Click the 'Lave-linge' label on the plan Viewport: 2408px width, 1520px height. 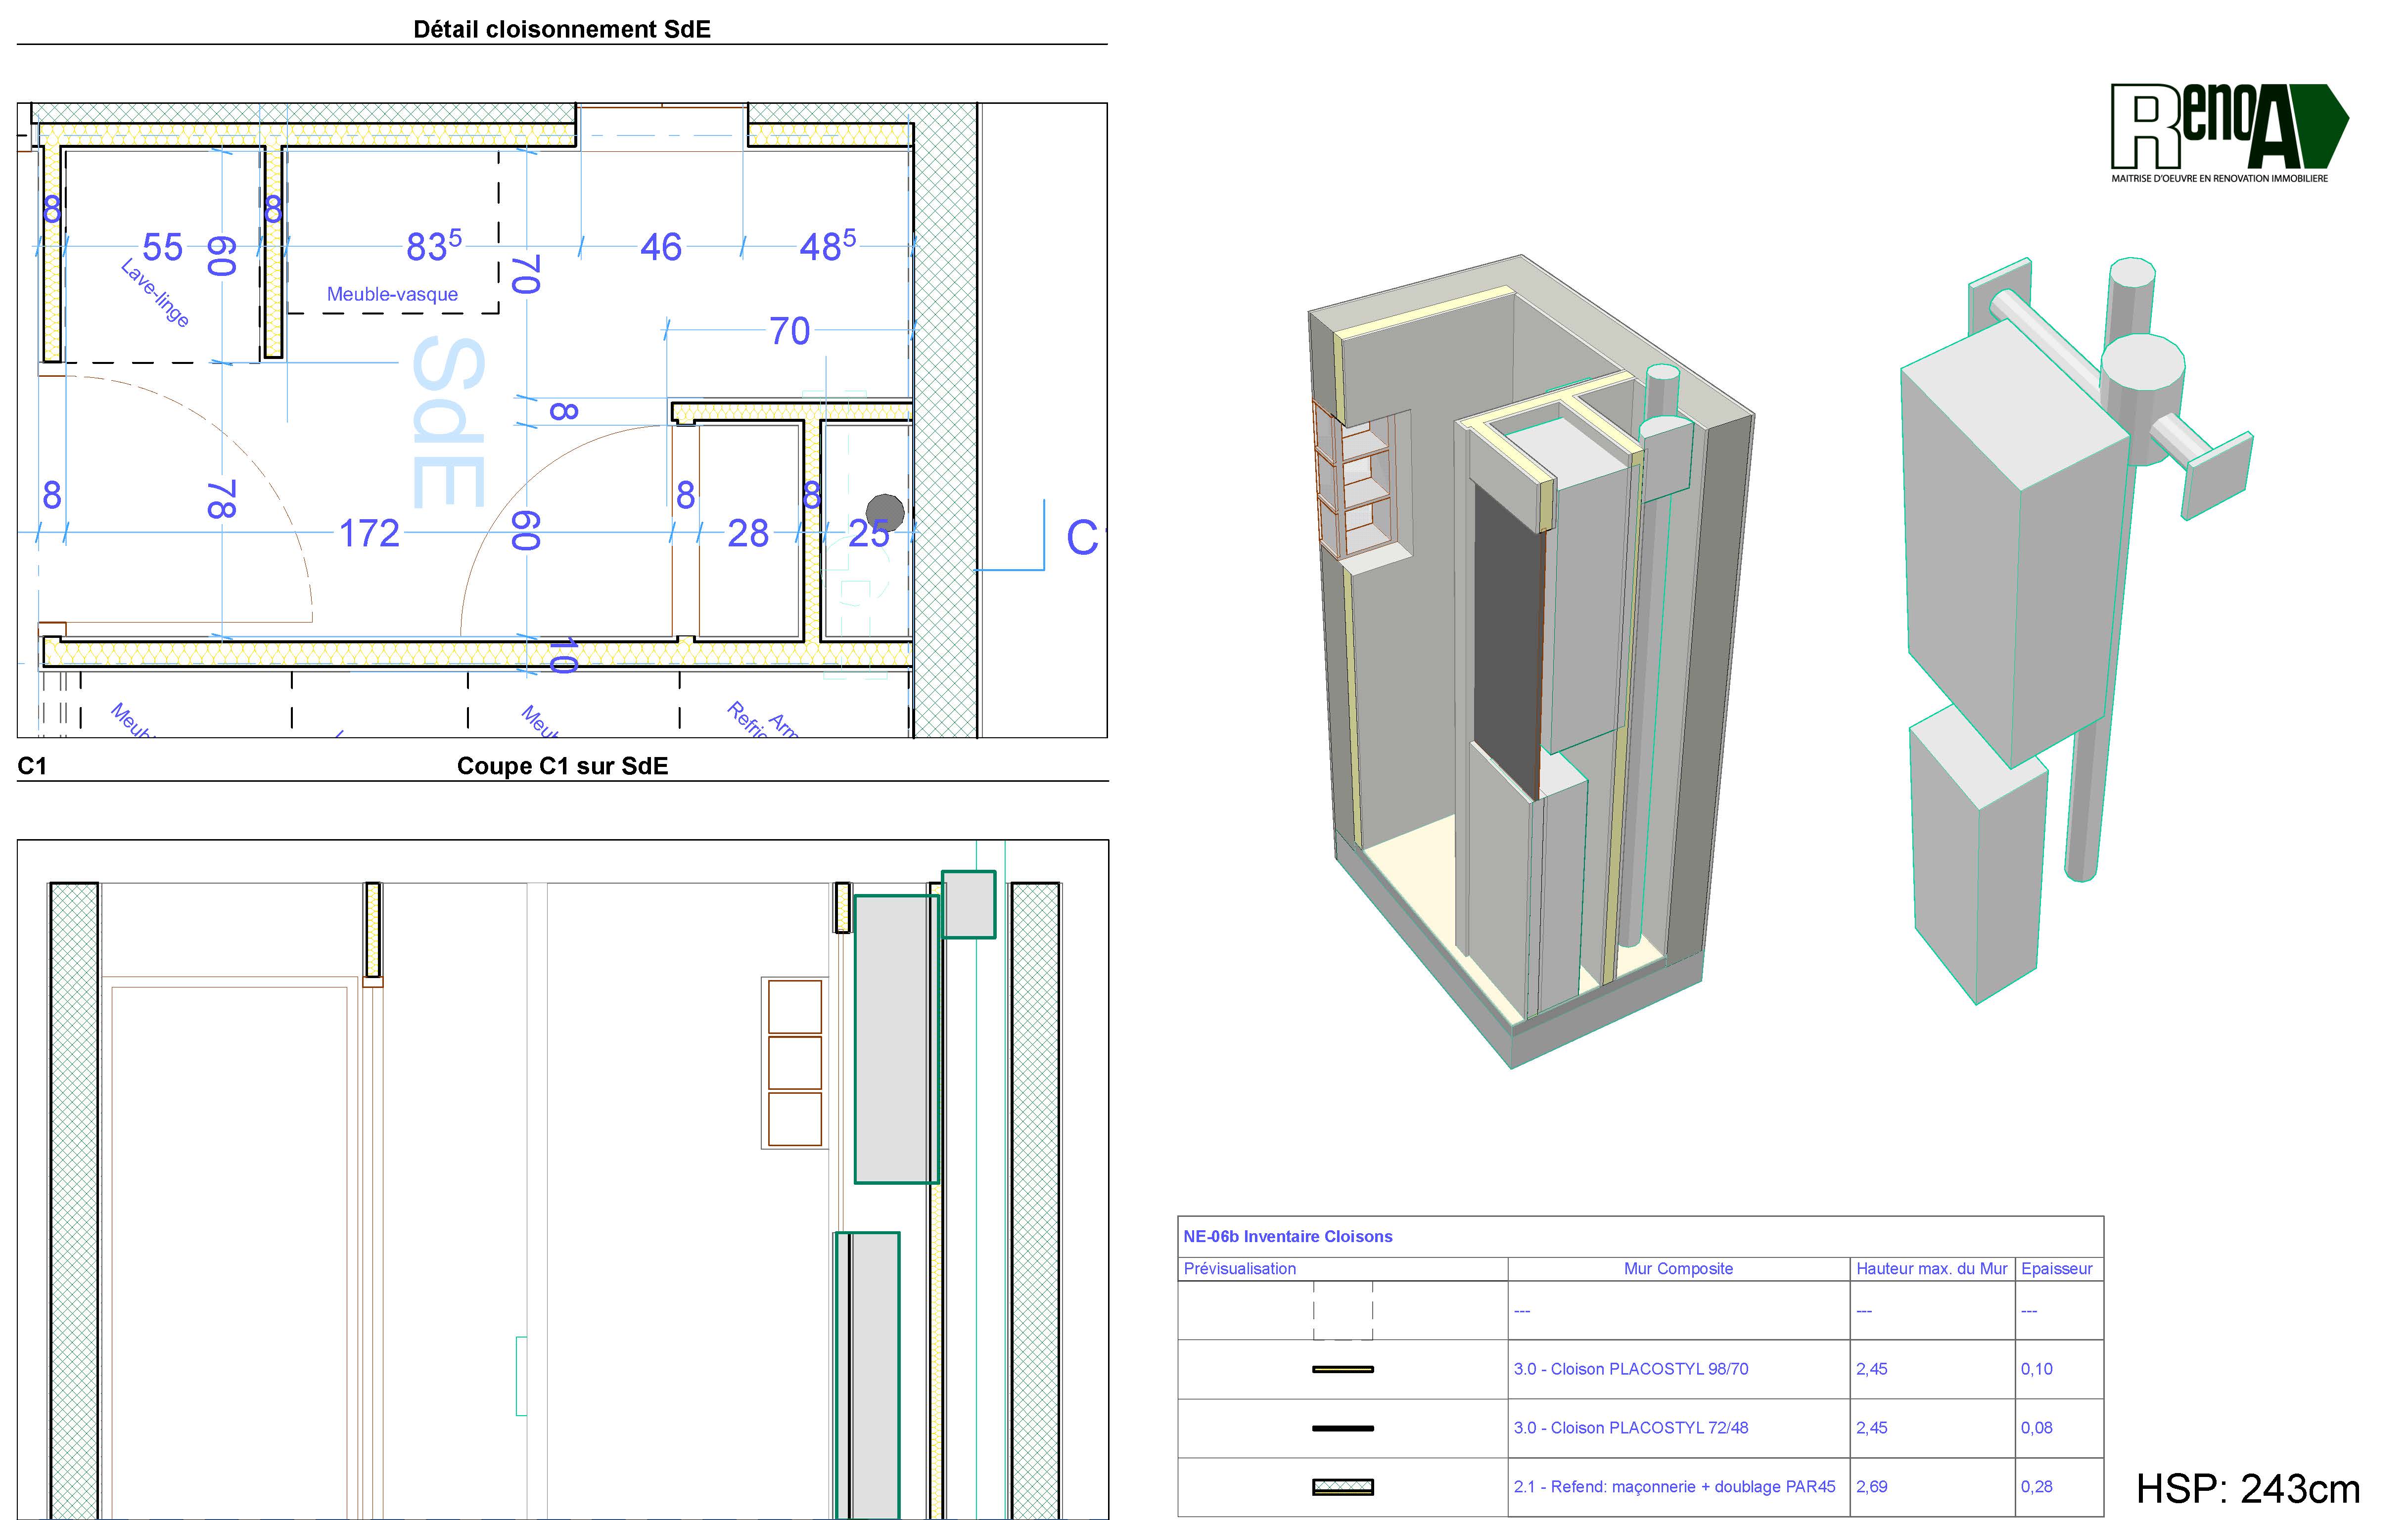coord(155,293)
